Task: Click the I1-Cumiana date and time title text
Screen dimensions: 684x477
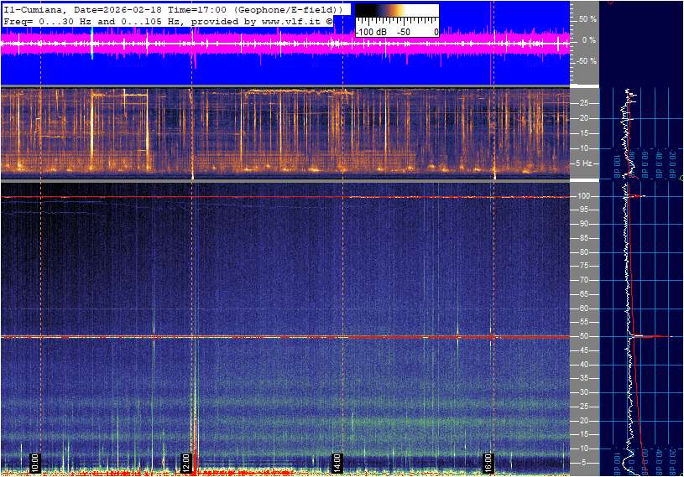Action: tap(172, 8)
